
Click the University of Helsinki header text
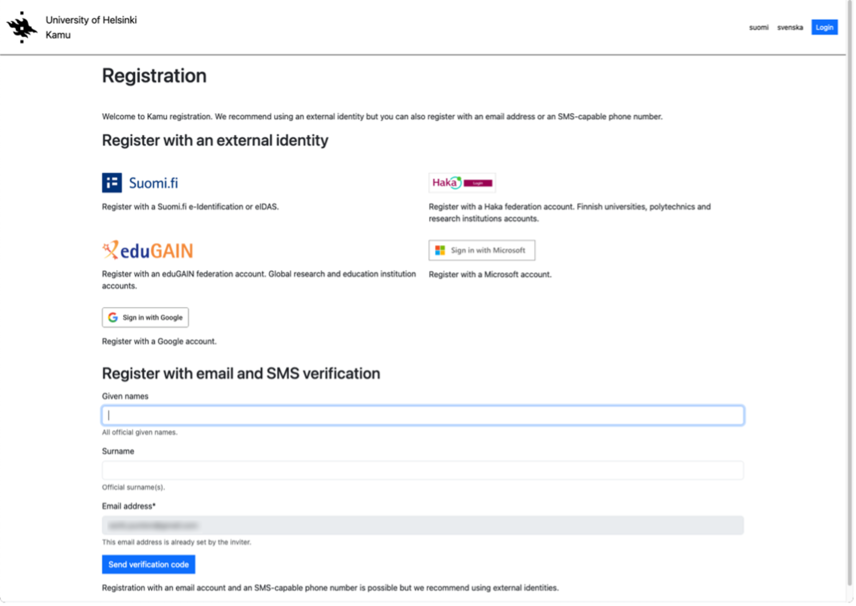(91, 20)
